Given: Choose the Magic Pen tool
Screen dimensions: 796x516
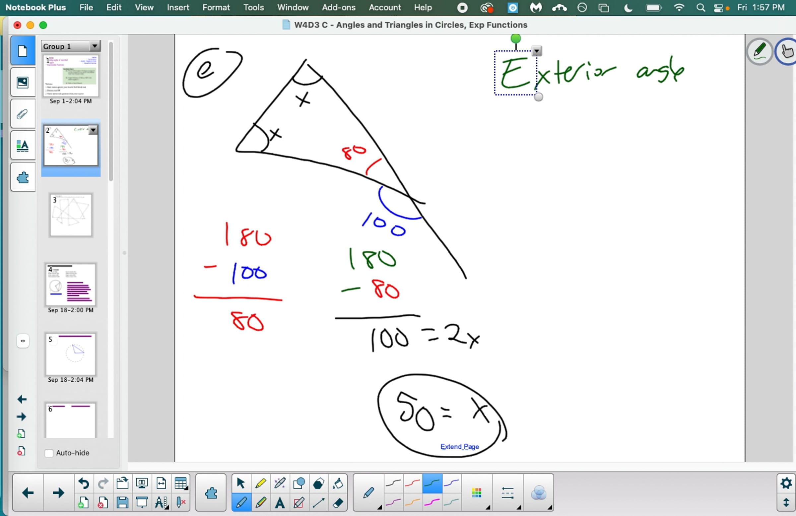Looking at the screenshot, I should (x=280, y=483).
